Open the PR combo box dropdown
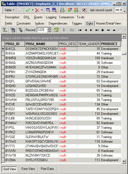Image resolution: width=128 pixels, height=174 pixels. [x=121, y=10]
